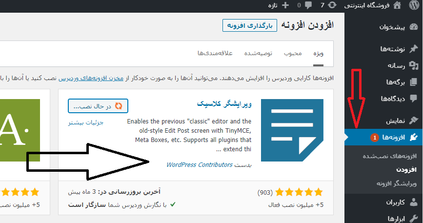This screenshot has height=223, width=423.
Task: Click the در حال نصب... button
Action: 98,106
